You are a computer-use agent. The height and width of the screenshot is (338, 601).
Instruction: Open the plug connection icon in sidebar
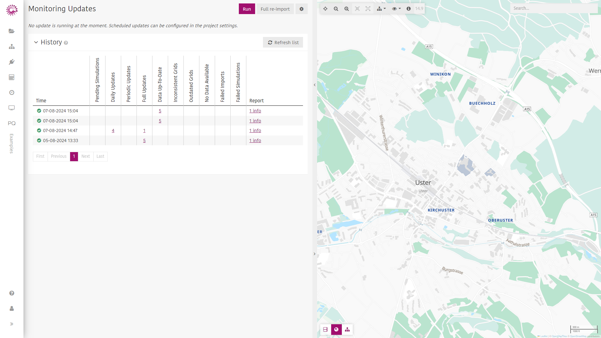point(12,62)
